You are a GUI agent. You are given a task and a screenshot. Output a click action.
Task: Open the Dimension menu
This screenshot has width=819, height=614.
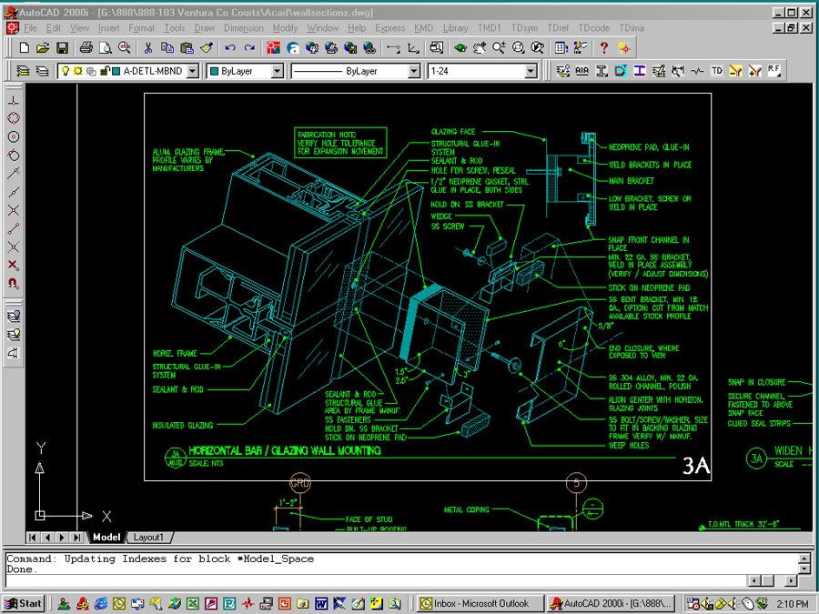(243, 27)
